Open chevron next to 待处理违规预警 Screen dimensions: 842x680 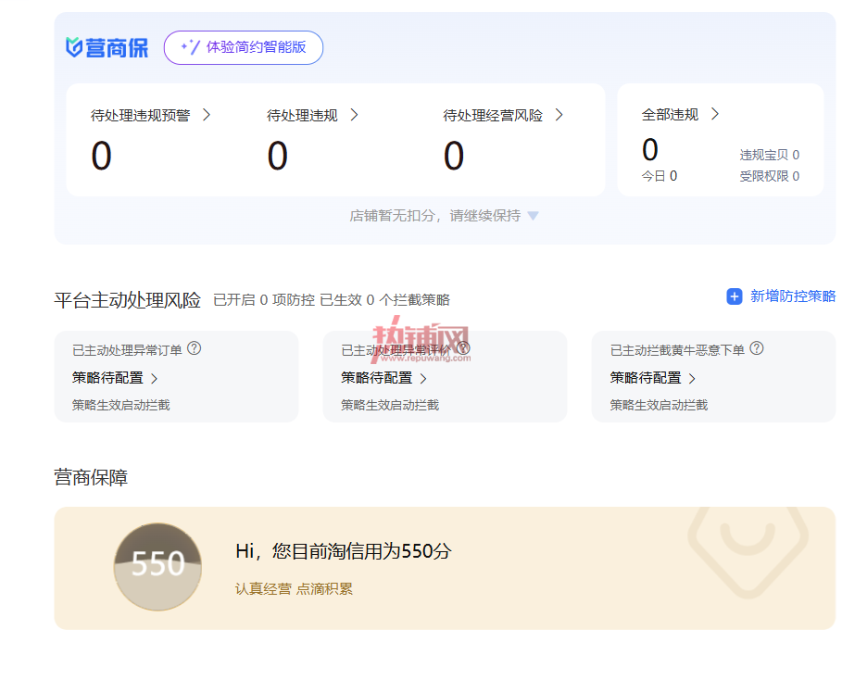click(207, 115)
